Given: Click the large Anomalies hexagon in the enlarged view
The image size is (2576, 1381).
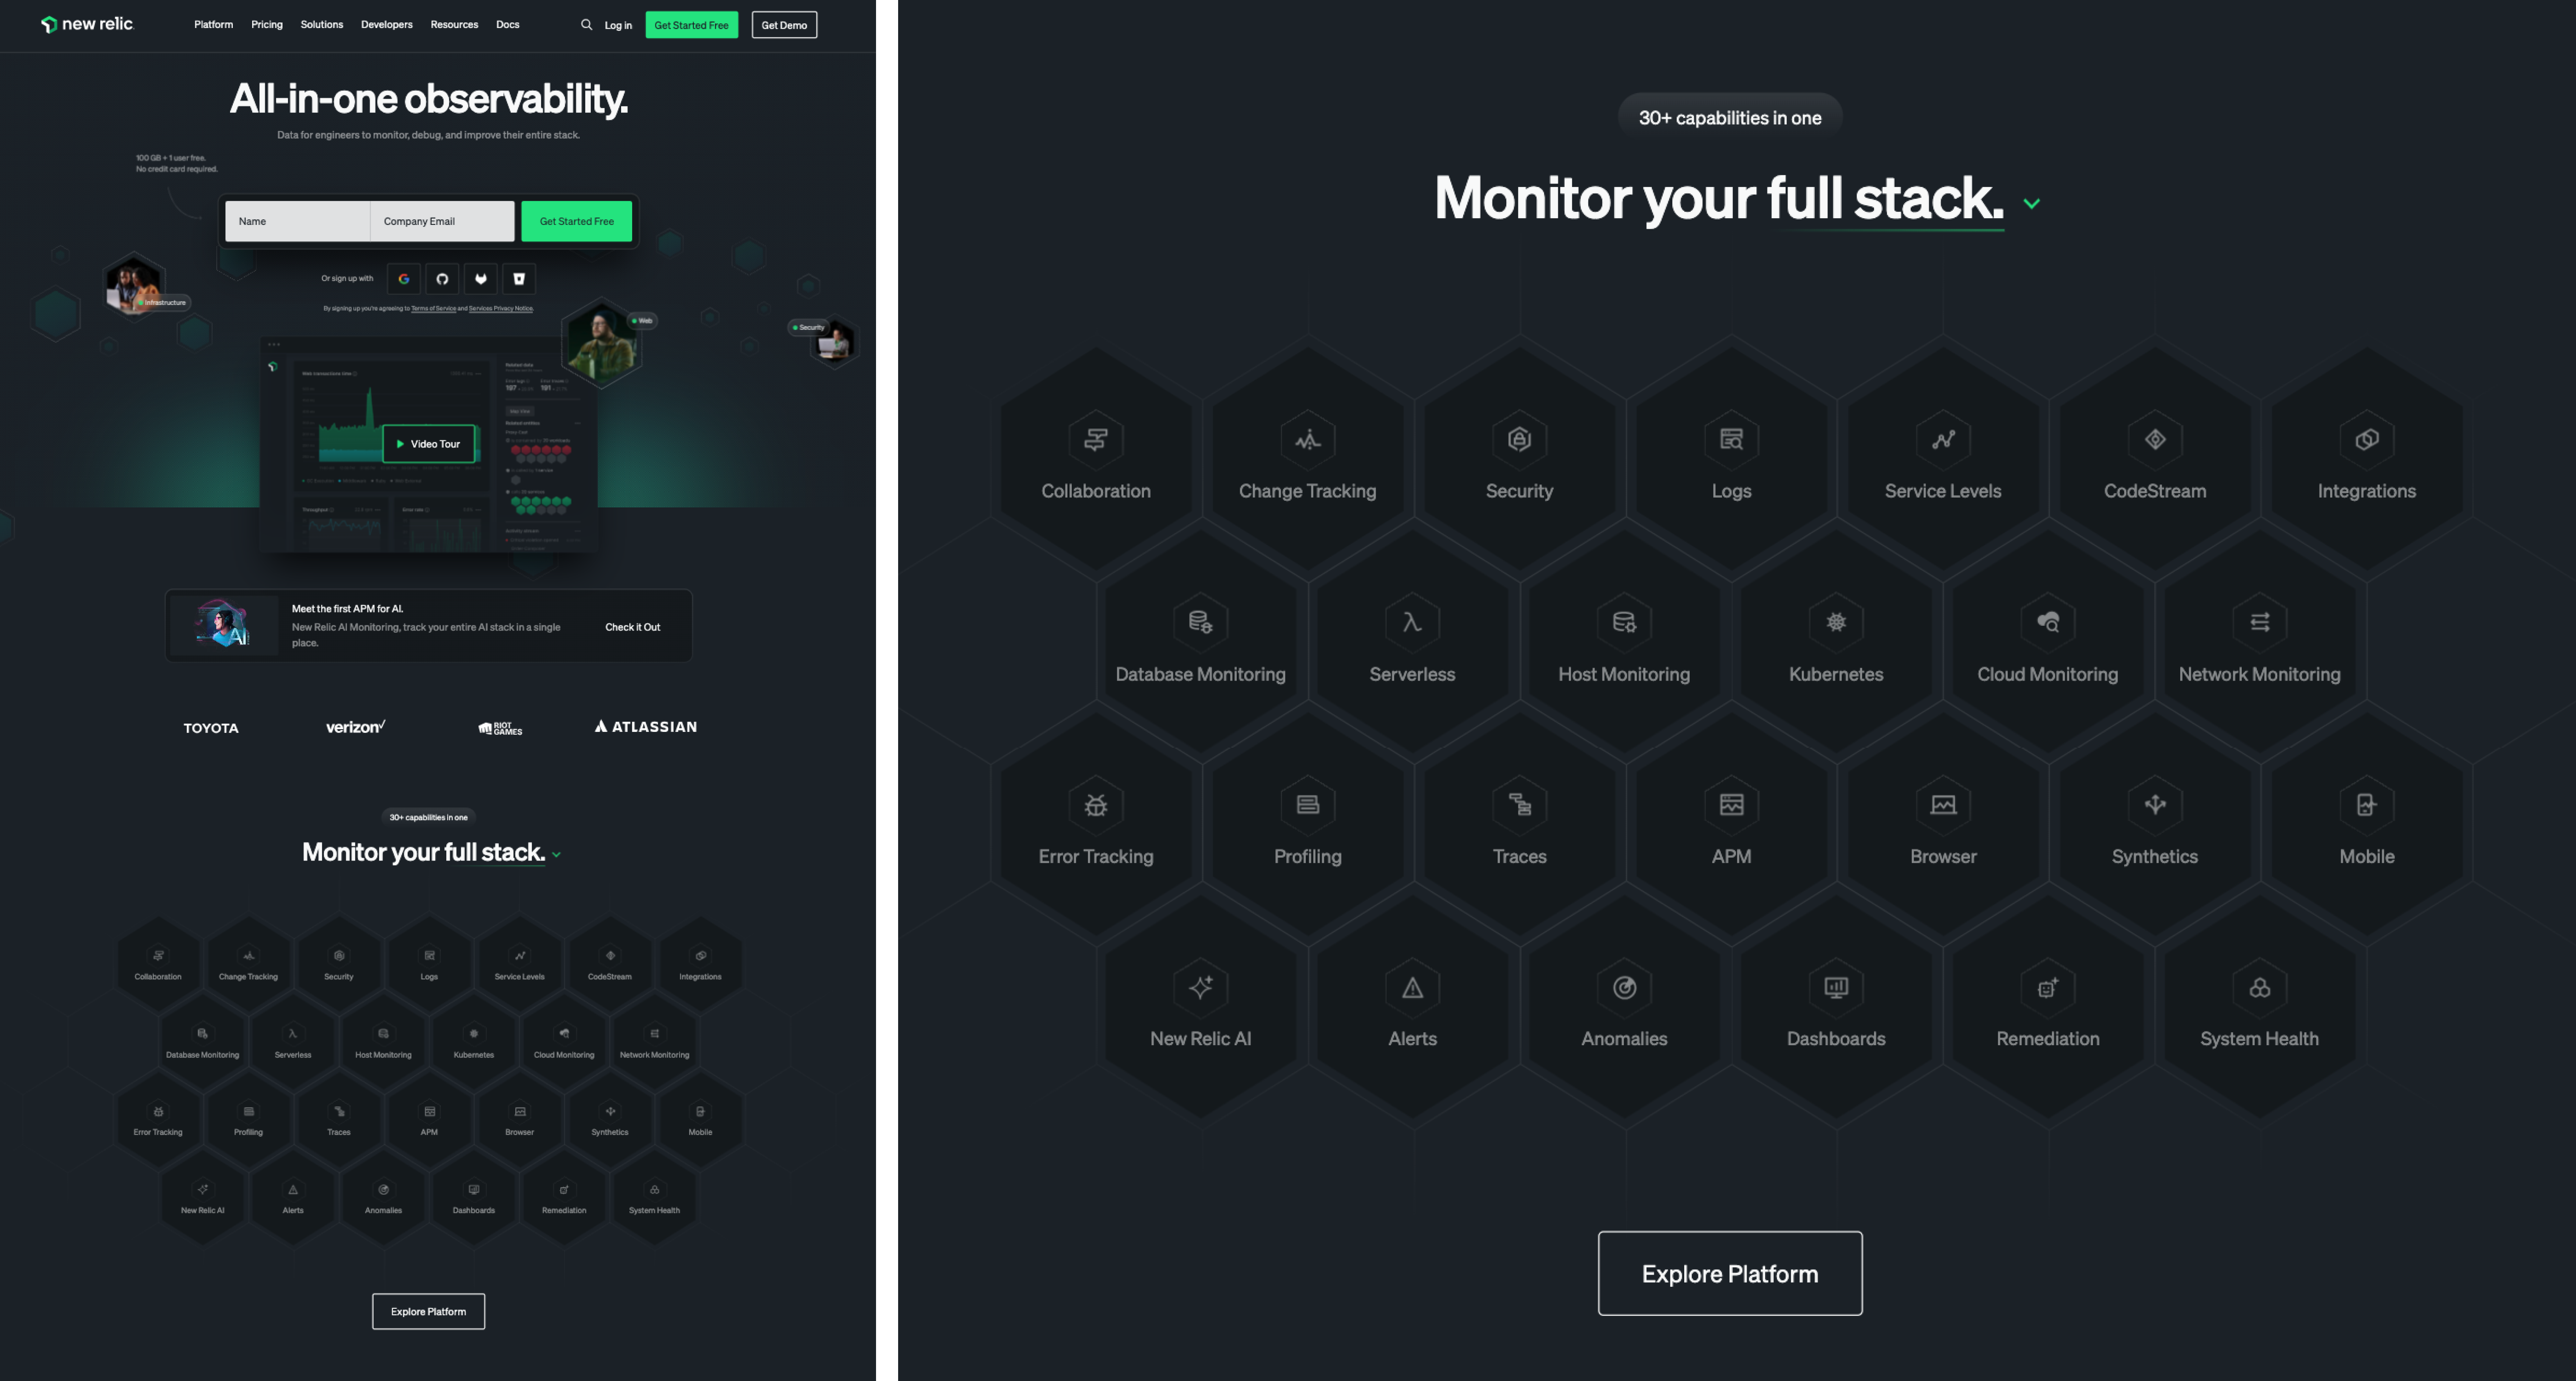Looking at the screenshot, I should [1624, 1007].
